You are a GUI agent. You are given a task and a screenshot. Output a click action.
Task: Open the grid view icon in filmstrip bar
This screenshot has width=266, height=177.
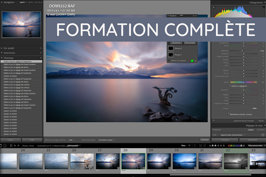click(x=11, y=145)
